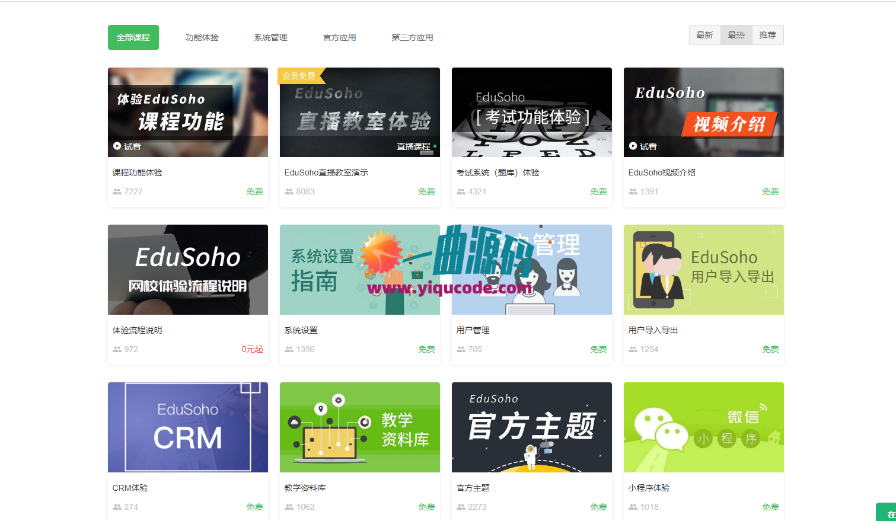Click 免费 label on 系统设置 card
This screenshot has width=896, height=521.
426,349
